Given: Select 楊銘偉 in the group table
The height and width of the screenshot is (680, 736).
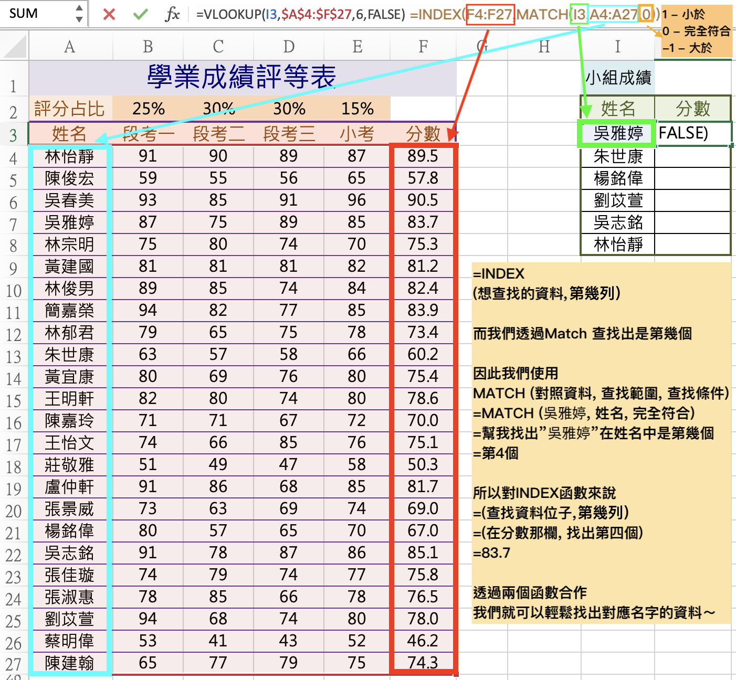Looking at the screenshot, I should point(618,178).
